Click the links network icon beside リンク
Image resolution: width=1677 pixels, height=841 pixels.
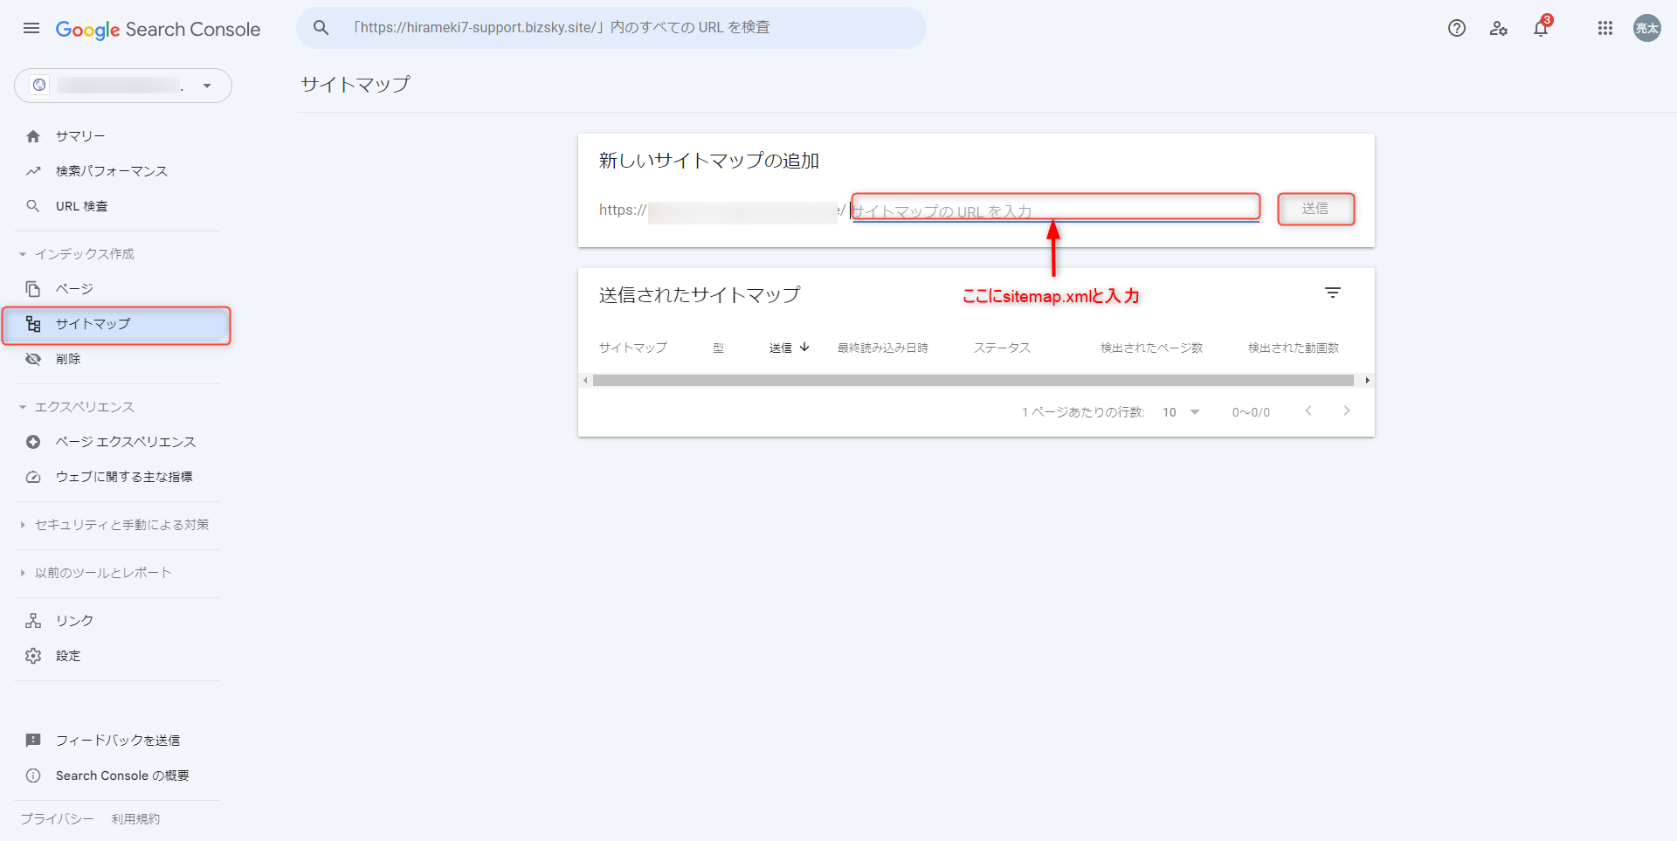tap(33, 621)
